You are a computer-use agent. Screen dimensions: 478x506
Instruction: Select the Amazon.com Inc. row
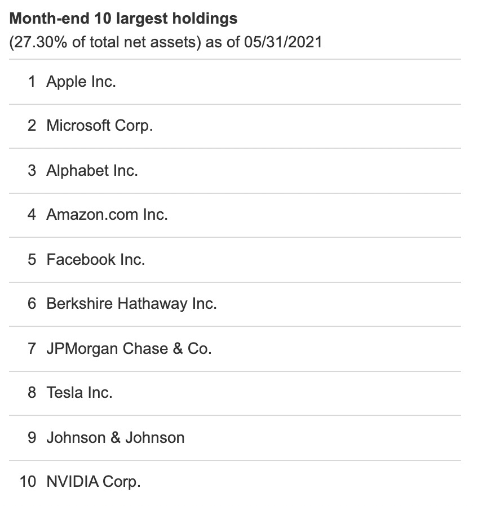(107, 215)
